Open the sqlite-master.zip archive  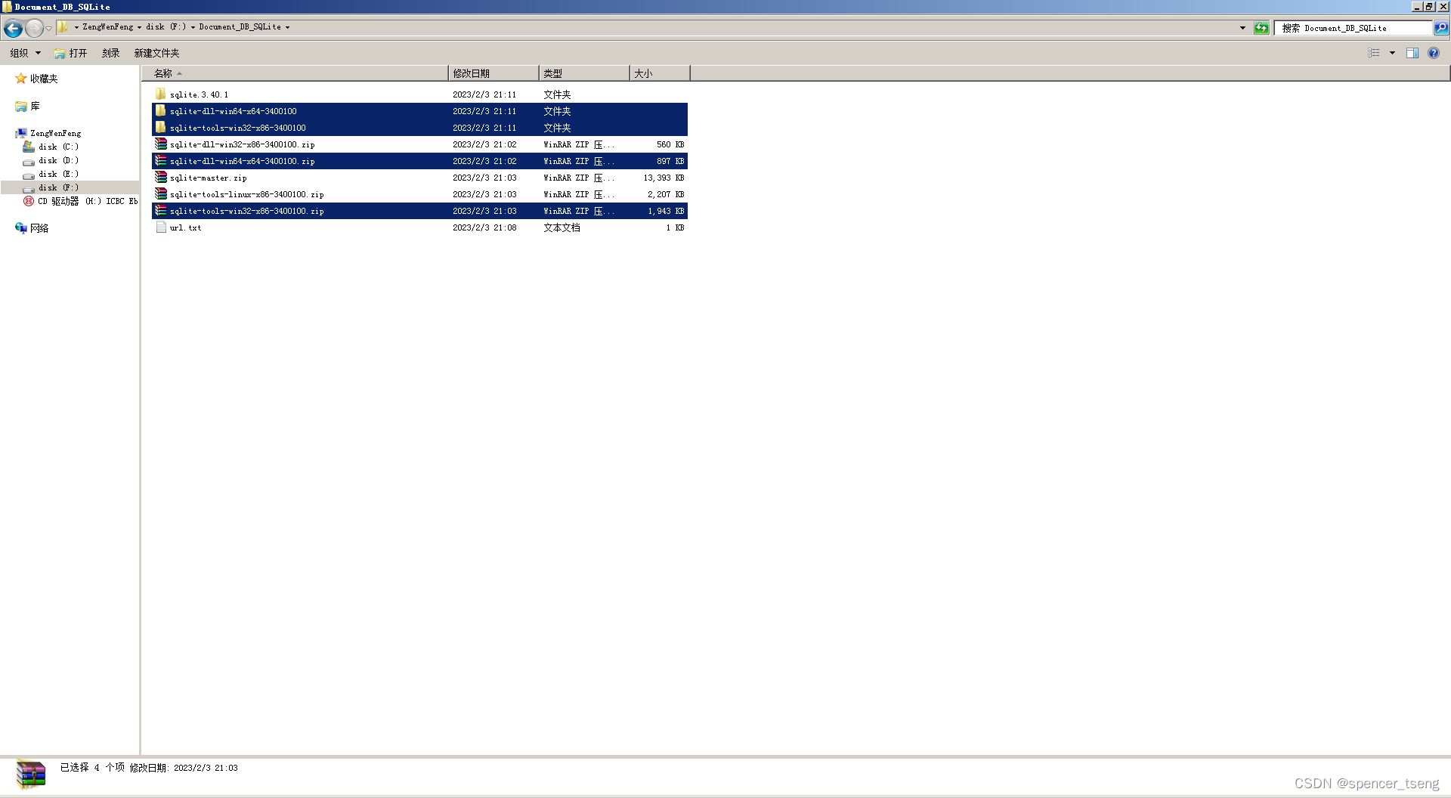tap(207, 178)
